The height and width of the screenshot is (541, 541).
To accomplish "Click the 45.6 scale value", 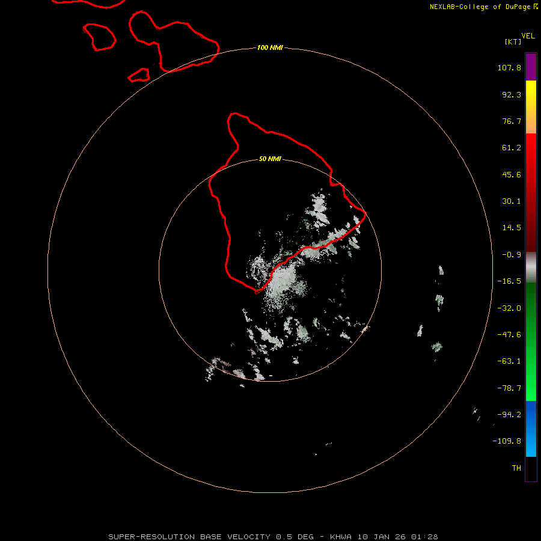I will click(512, 174).
